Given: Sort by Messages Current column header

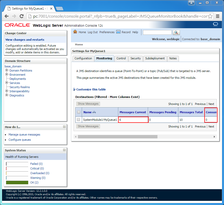Looking at the screenshot, I should (133, 112).
